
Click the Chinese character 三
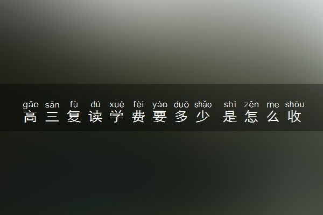pyautogui.click(x=52, y=117)
